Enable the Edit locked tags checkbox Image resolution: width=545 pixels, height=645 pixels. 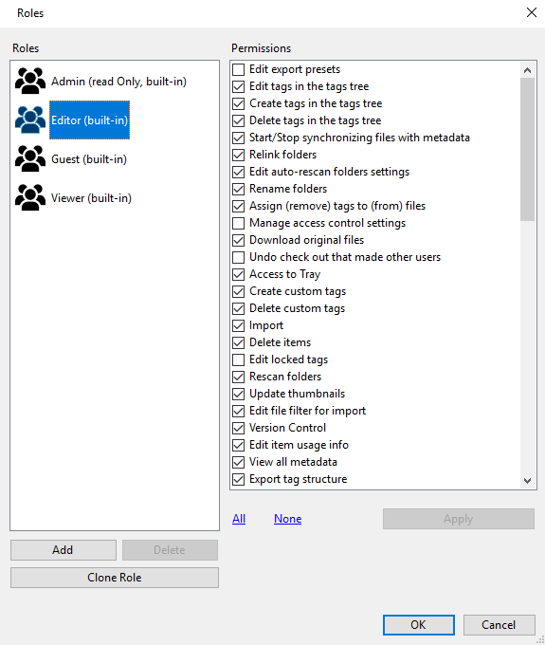point(239,359)
